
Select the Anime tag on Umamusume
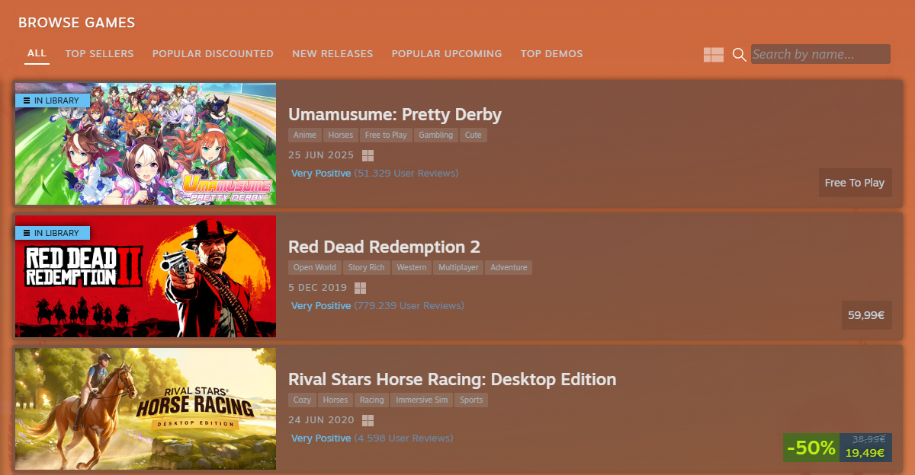tap(305, 135)
